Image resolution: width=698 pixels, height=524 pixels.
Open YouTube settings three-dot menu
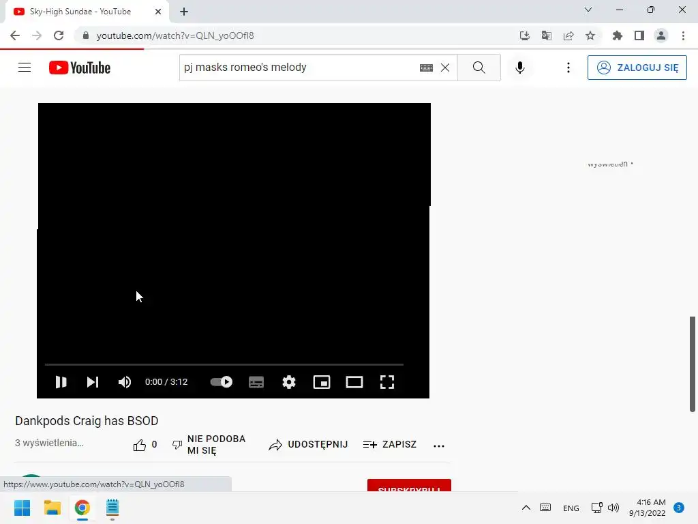click(568, 68)
